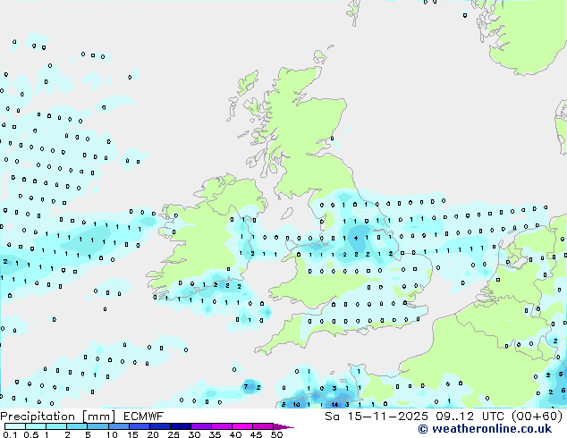
Task: Click the '40' legend scale label
Action: tap(235, 434)
